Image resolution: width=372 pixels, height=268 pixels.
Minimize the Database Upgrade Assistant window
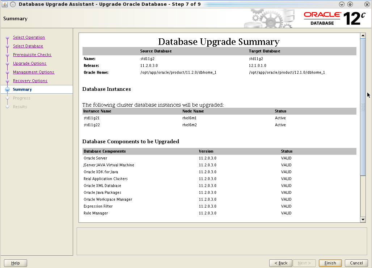(x=342, y=4)
